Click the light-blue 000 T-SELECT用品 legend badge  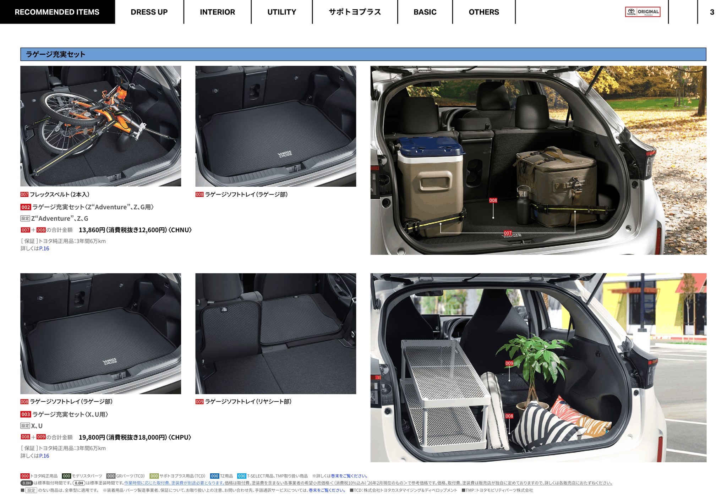pyautogui.click(x=242, y=476)
